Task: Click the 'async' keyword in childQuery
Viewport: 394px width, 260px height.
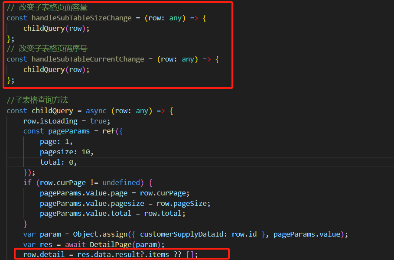Action: 96,111
